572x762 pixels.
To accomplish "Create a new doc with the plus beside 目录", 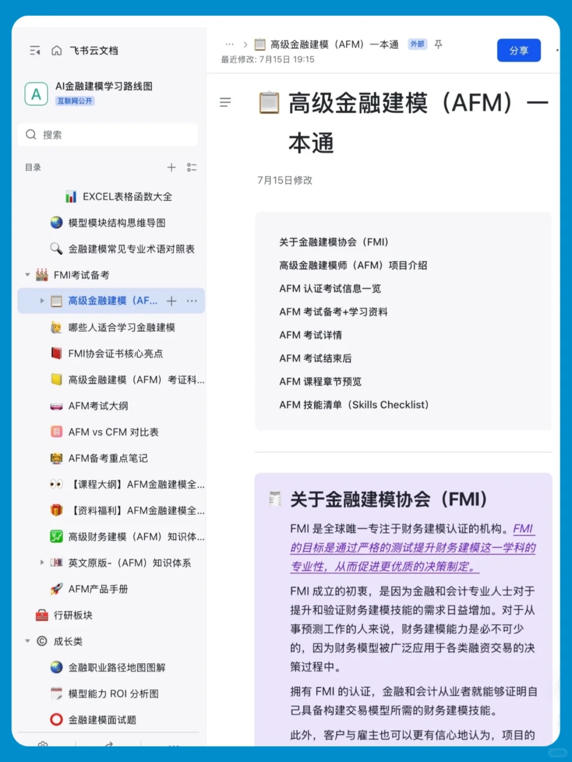I will click(171, 167).
